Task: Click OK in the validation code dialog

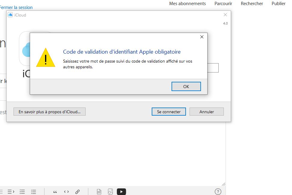Action: [x=186, y=87]
